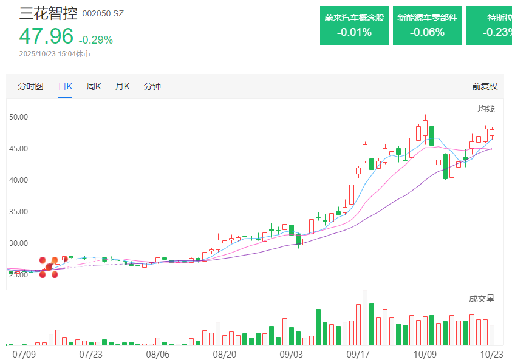
Task: Click the current price 47.96
Action: [46, 36]
